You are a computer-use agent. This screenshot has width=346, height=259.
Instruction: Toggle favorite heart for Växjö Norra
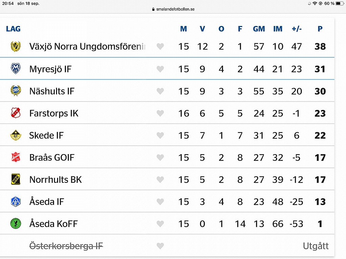(160, 47)
